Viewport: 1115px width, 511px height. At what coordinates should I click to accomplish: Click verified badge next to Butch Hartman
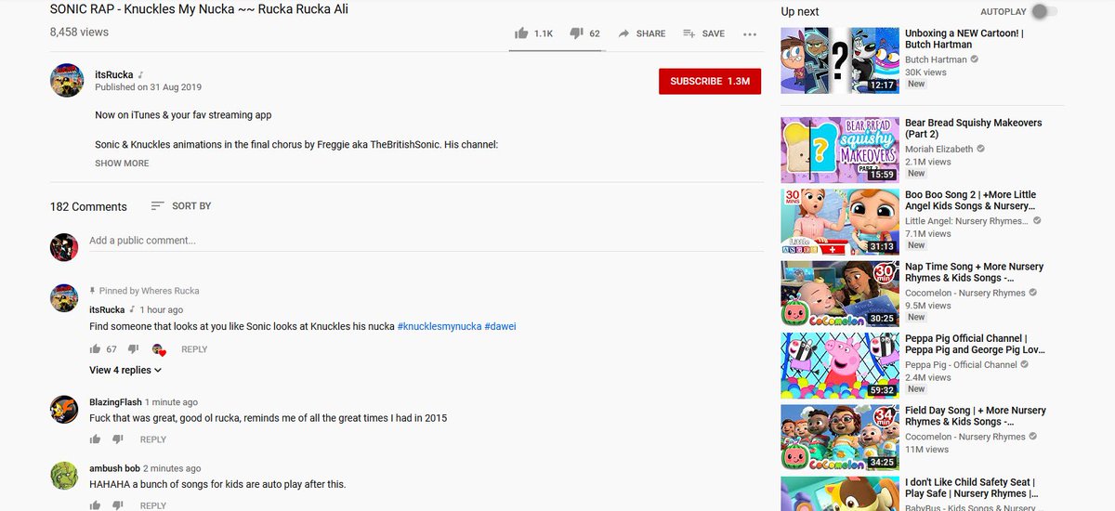click(974, 59)
